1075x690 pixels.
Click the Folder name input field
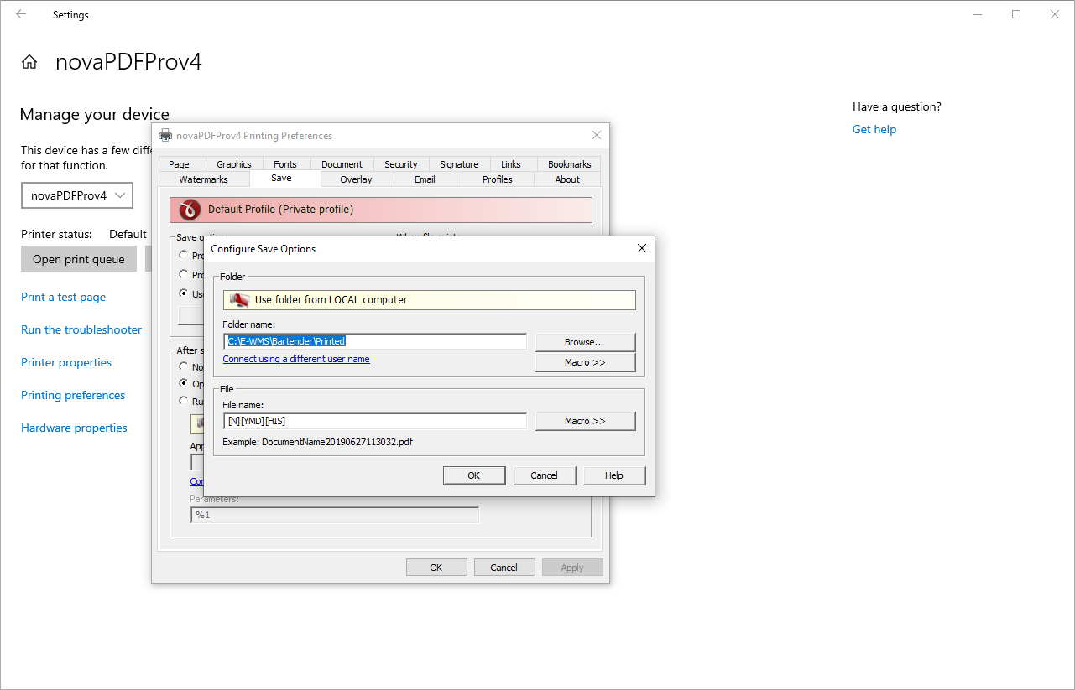click(x=375, y=341)
